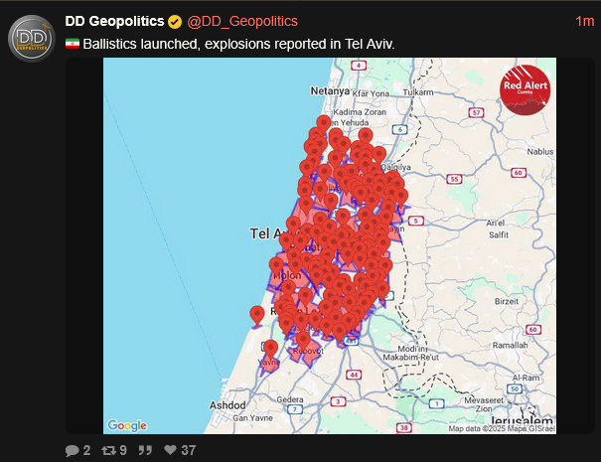
Task: Click the Google logo on the map
Action: click(127, 425)
